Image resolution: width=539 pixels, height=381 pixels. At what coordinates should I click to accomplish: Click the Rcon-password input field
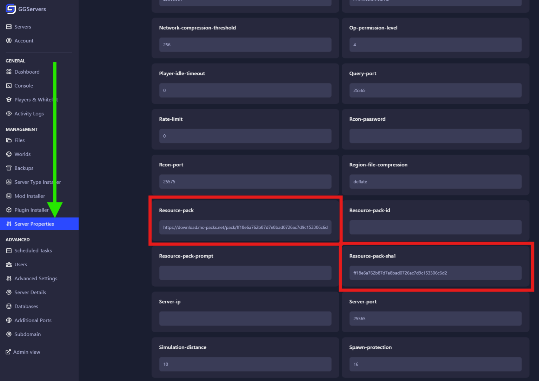pos(435,136)
